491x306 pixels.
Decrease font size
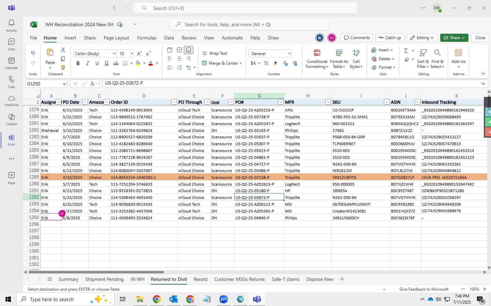pos(148,53)
